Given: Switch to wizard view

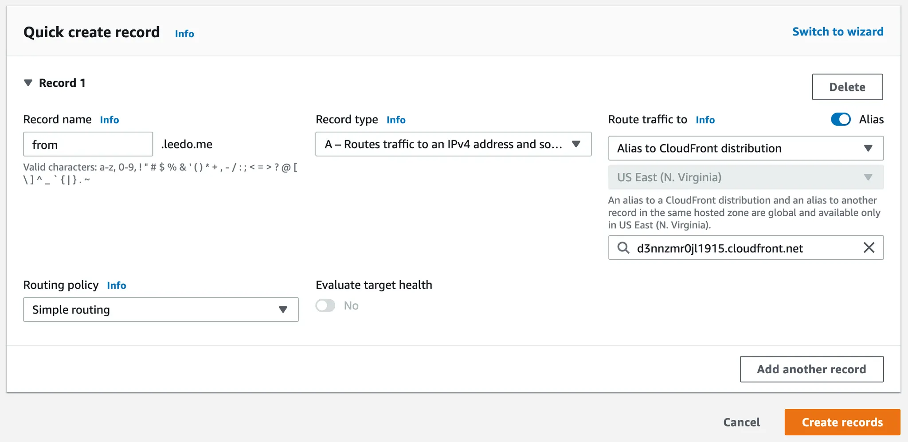Looking at the screenshot, I should [x=838, y=32].
